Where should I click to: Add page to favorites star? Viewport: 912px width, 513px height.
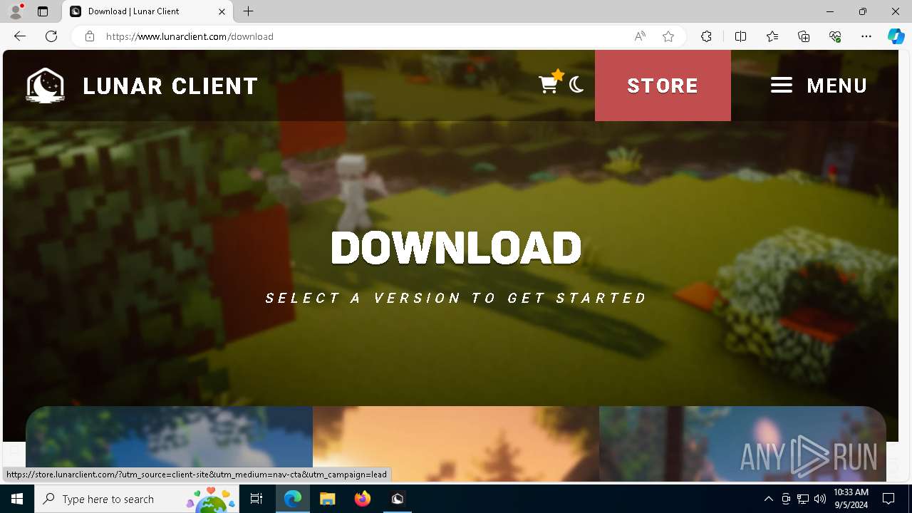click(668, 36)
